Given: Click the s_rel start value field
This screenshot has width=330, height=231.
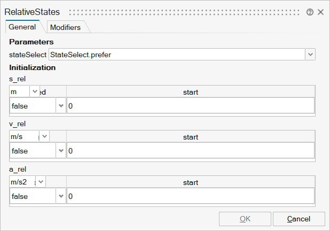Looking at the screenshot, I should (x=191, y=106).
